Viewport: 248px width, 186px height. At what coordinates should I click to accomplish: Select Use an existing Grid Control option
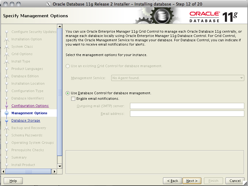[x=67, y=66]
